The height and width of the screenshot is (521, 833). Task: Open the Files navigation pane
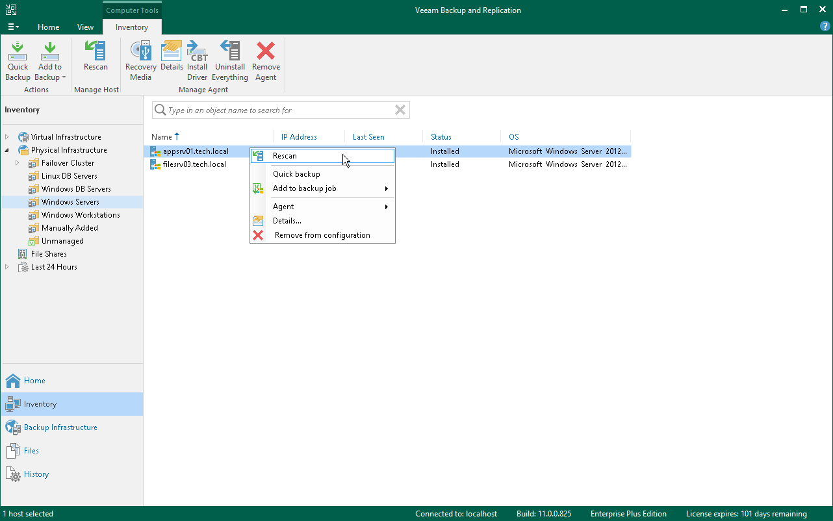[71, 451]
